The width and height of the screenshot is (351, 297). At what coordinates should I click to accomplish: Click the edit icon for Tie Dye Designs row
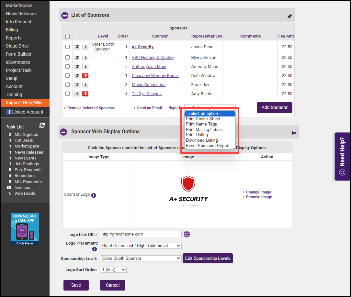[x=77, y=94]
